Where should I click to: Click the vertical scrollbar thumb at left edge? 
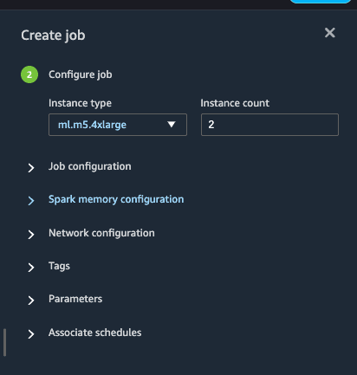[x=5, y=342]
